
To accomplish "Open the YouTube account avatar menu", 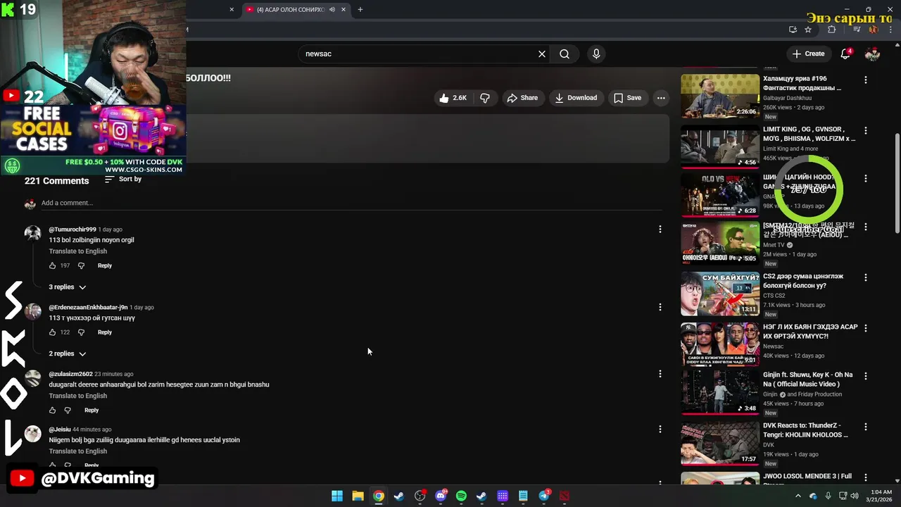I will pyautogui.click(x=872, y=54).
